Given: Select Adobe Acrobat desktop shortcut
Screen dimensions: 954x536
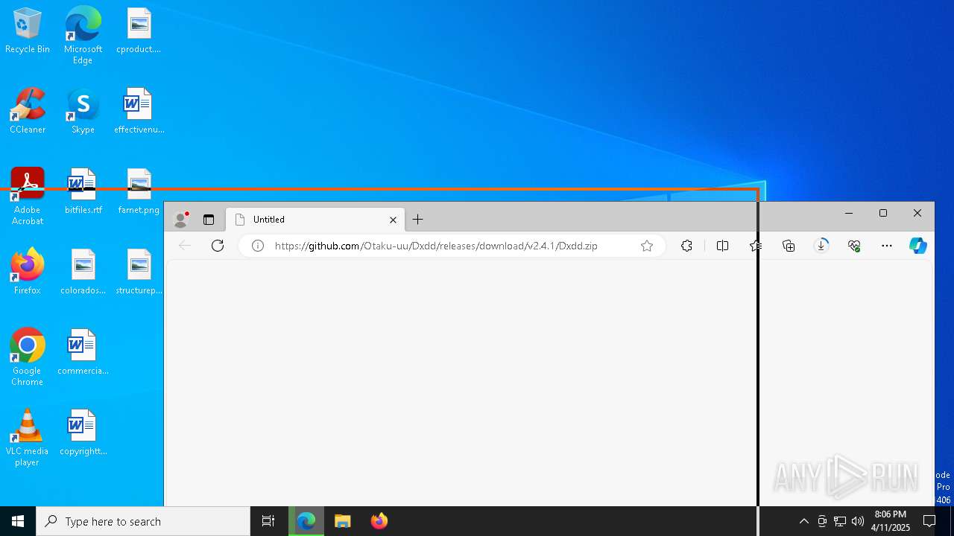Looking at the screenshot, I should tap(28, 197).
